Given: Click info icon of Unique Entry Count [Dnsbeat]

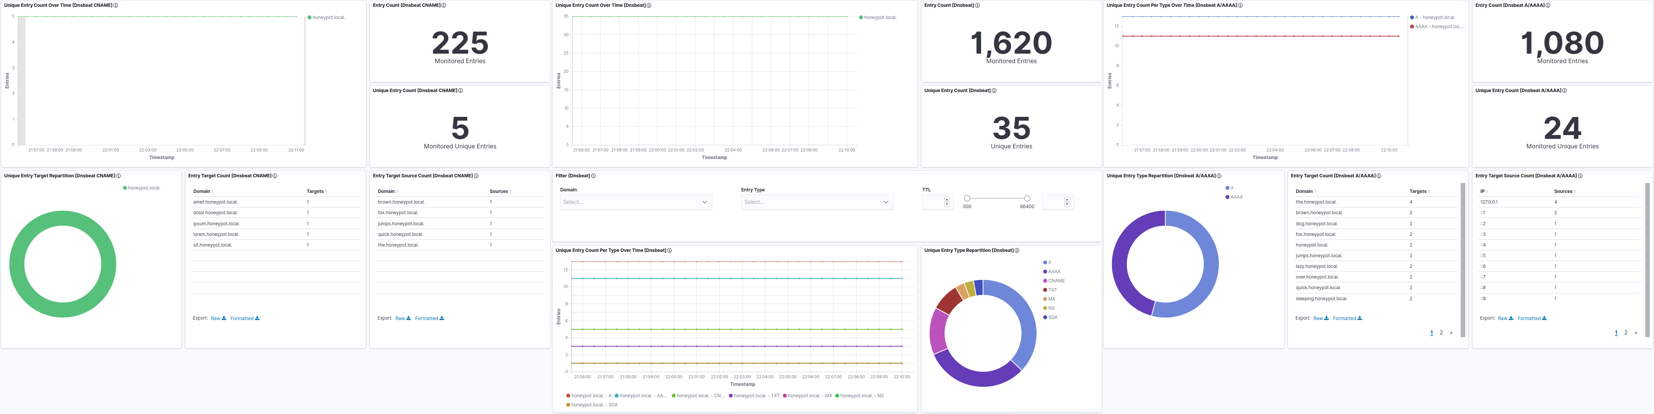Looking at the screenshot, I should click(994, 91).
